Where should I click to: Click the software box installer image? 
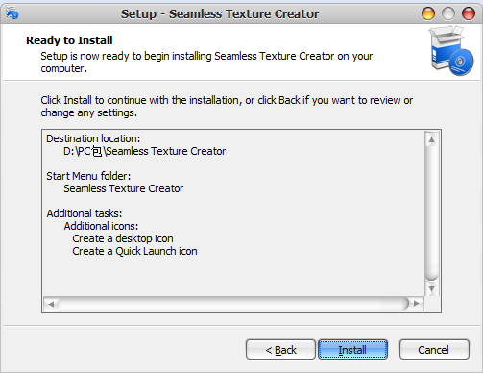(x=451, y=51)
